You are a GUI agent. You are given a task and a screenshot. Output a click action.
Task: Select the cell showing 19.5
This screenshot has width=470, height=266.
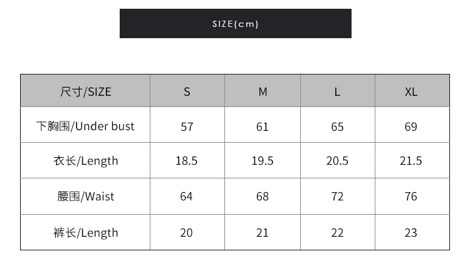point(263,161)
